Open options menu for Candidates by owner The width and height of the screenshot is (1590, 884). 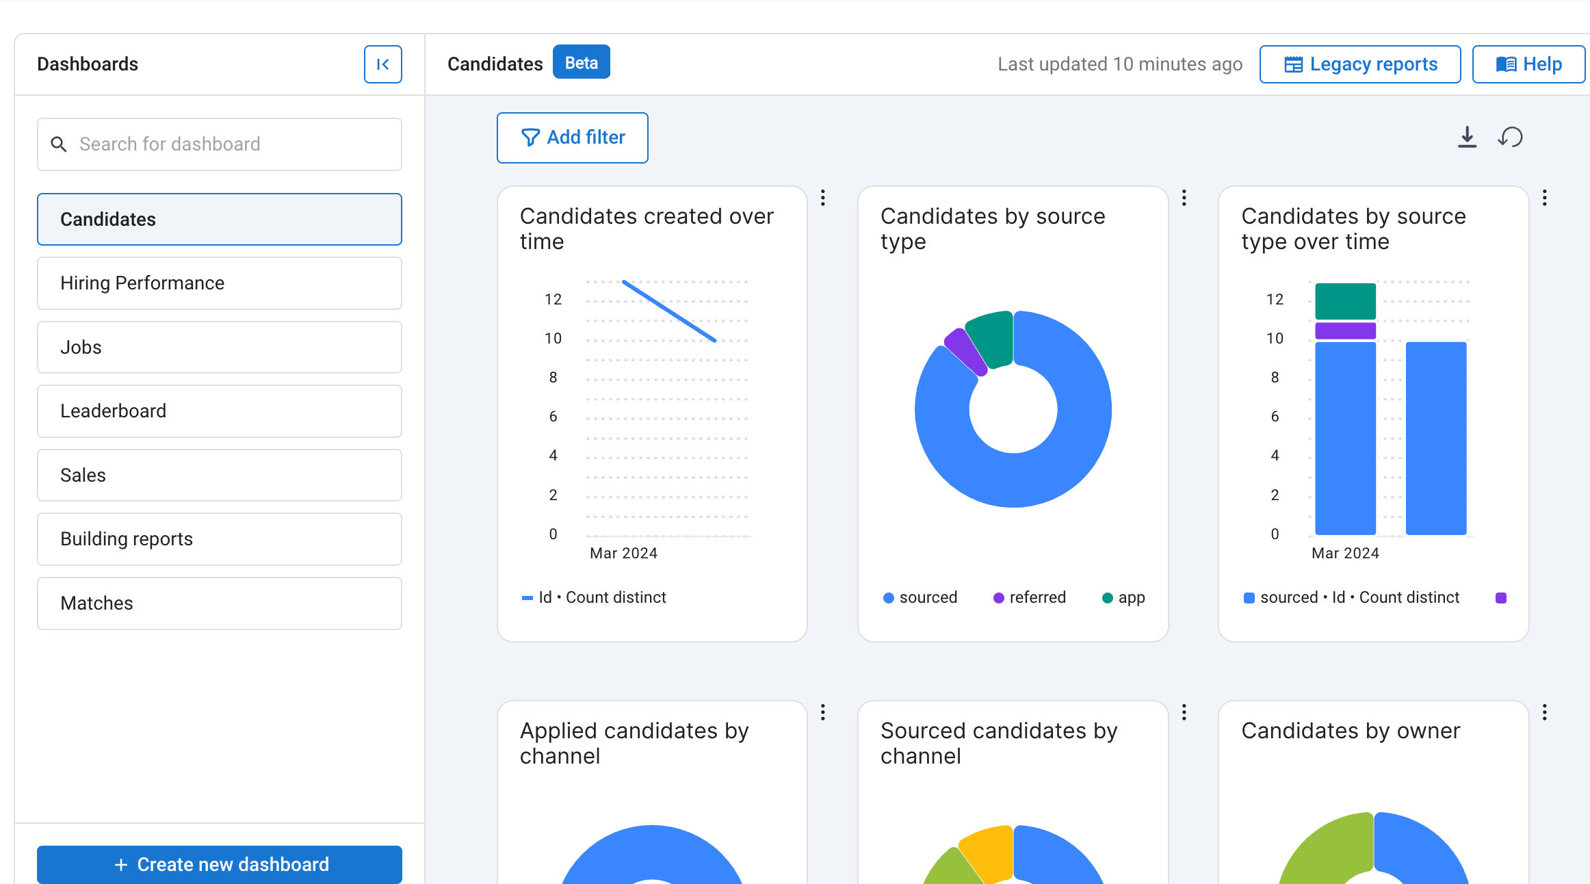pyautogui.click(x=1544, y=712)
